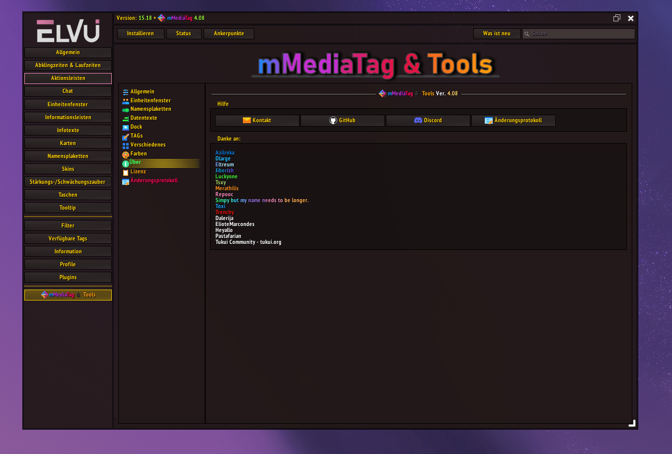
Task: Click the red Änderungsprotokoll icon in submenu
Action: [126, 181]
